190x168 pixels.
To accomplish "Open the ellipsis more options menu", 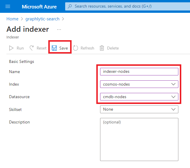I will (x=59, y=29).
